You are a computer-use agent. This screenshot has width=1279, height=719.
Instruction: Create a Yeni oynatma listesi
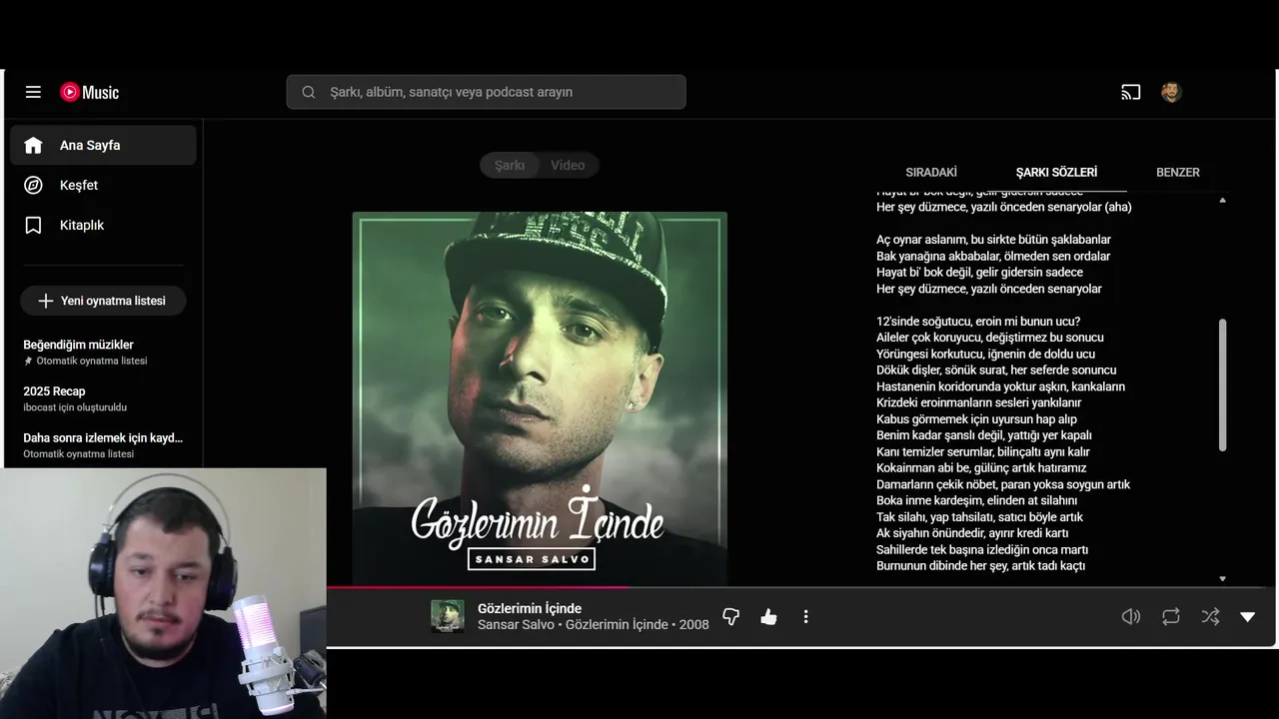pyautogui.click(x=103, y=301)
